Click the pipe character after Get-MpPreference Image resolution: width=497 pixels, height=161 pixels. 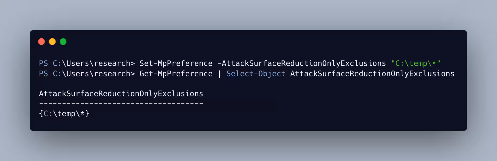pyautogui.click(x=219, y=74)
